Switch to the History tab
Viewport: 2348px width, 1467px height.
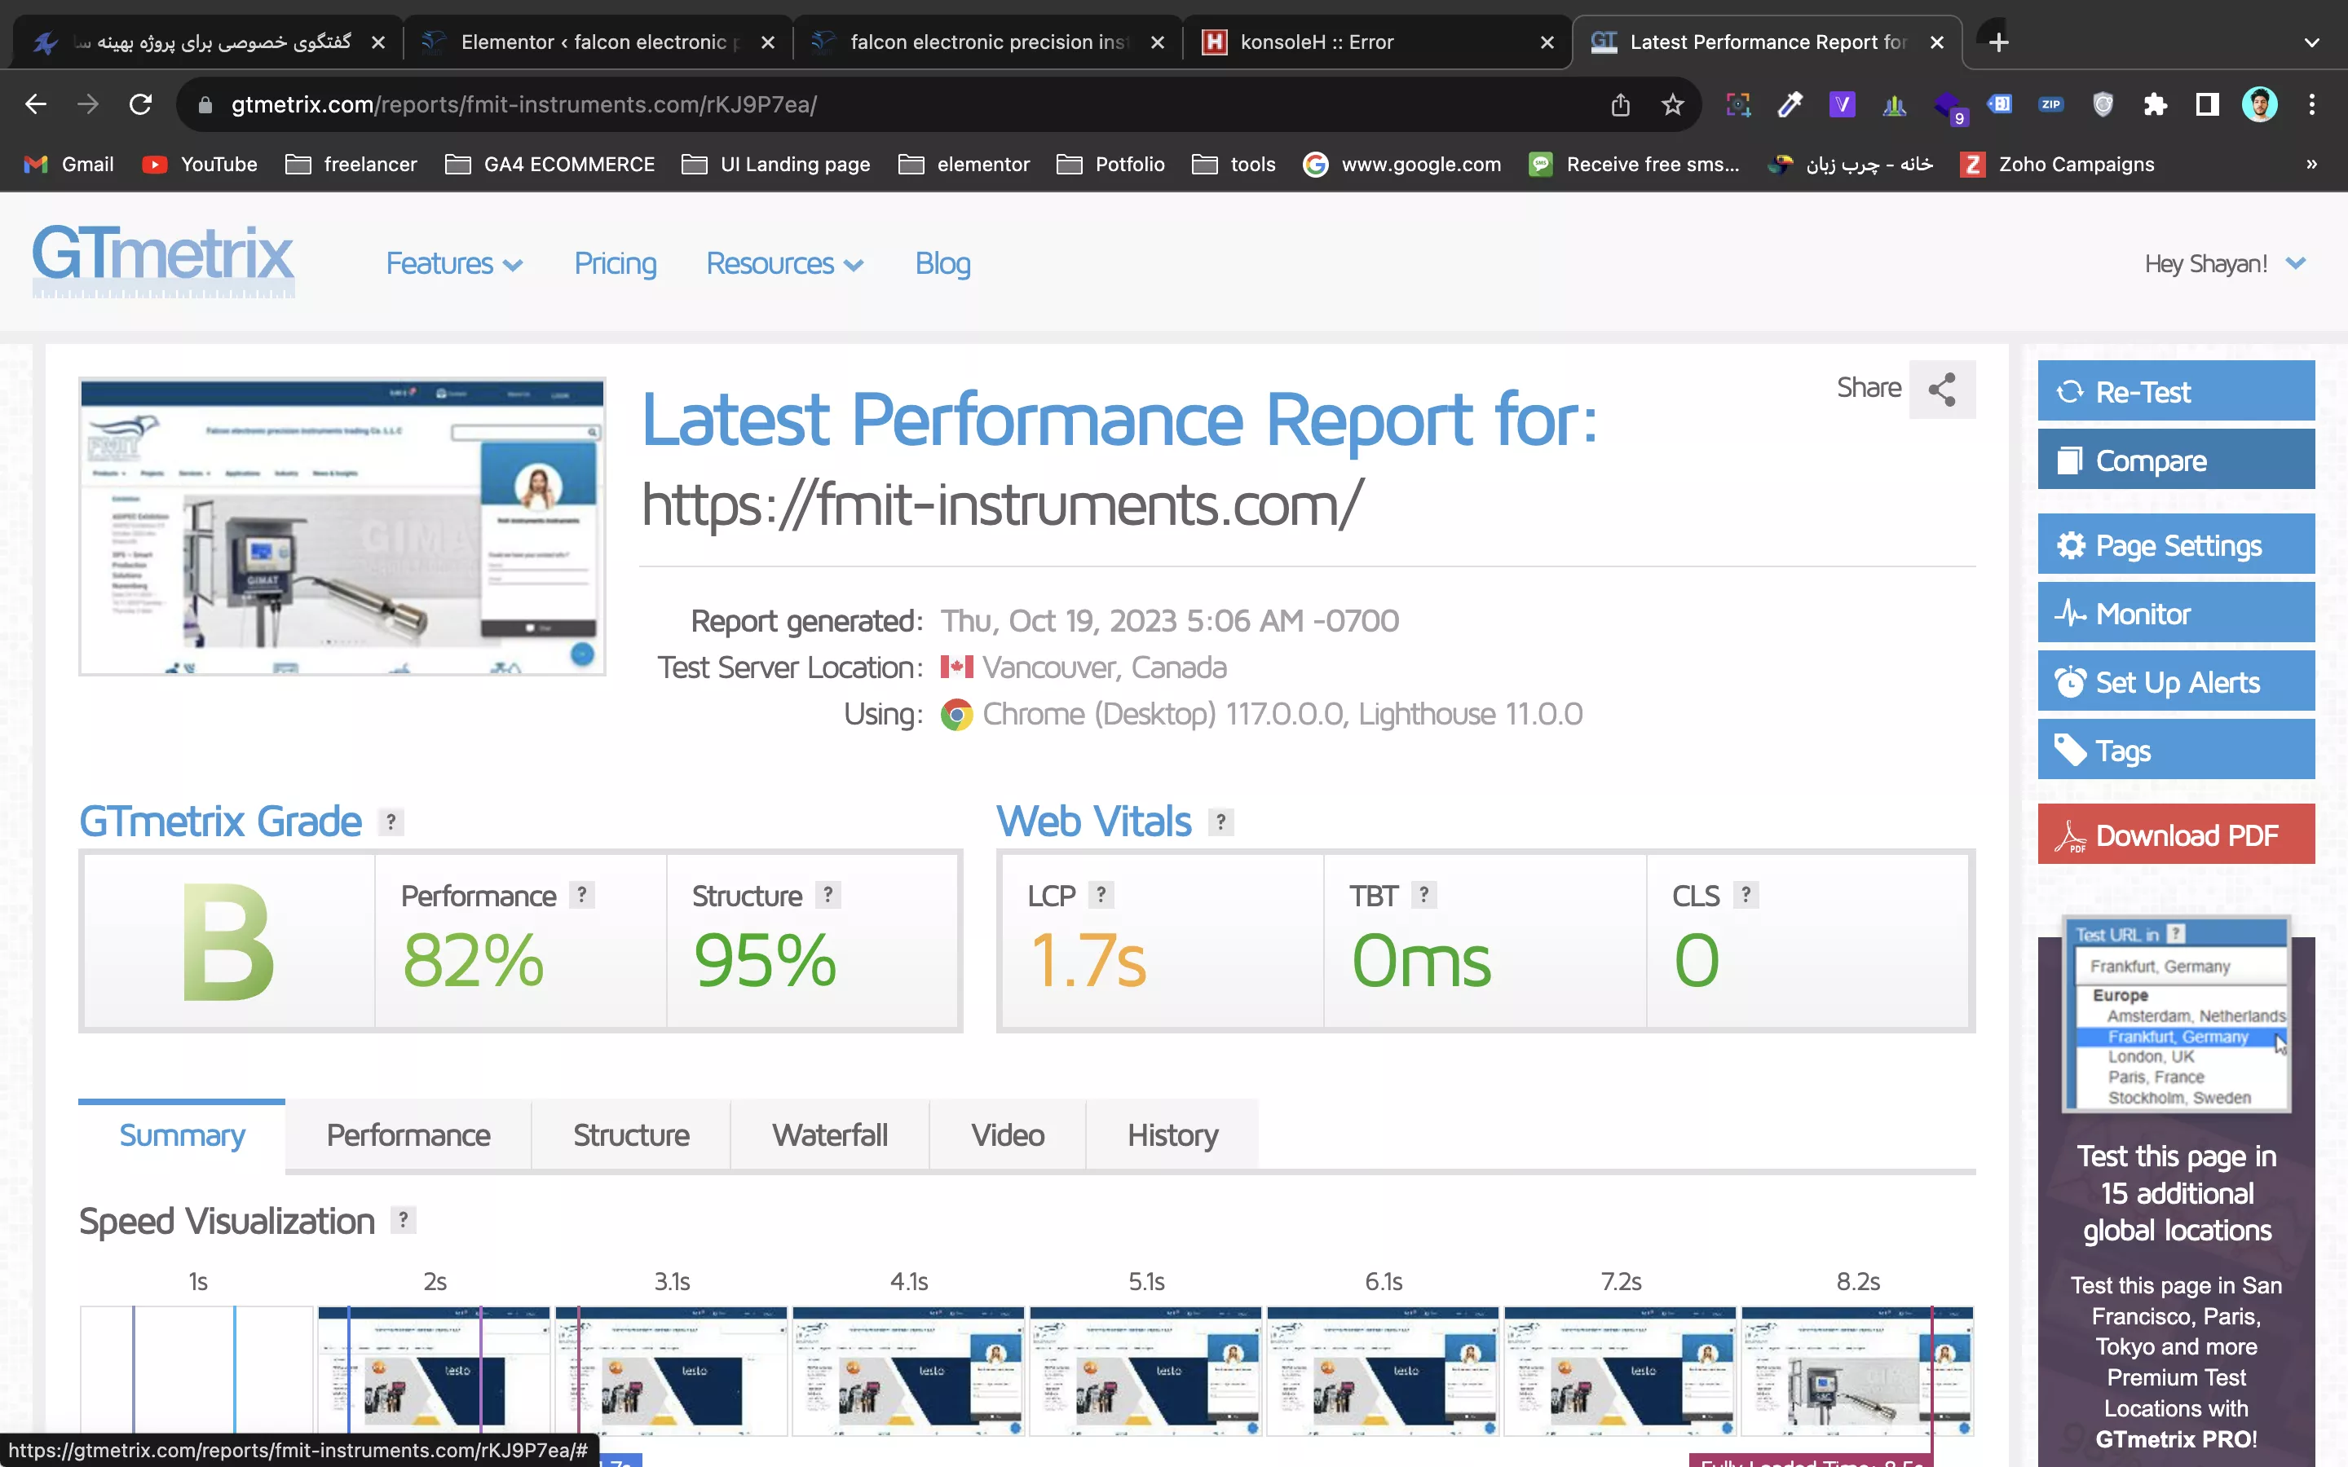click(1172, 1135)
